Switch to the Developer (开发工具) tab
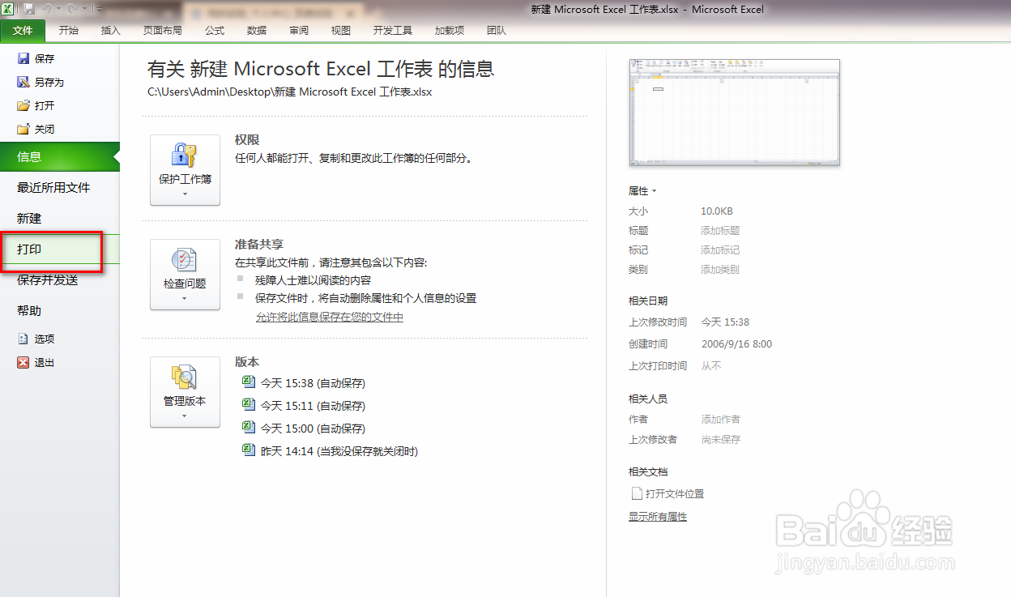Image resolution: width=1011 pixels, height=597 pixels. (392, 31)
